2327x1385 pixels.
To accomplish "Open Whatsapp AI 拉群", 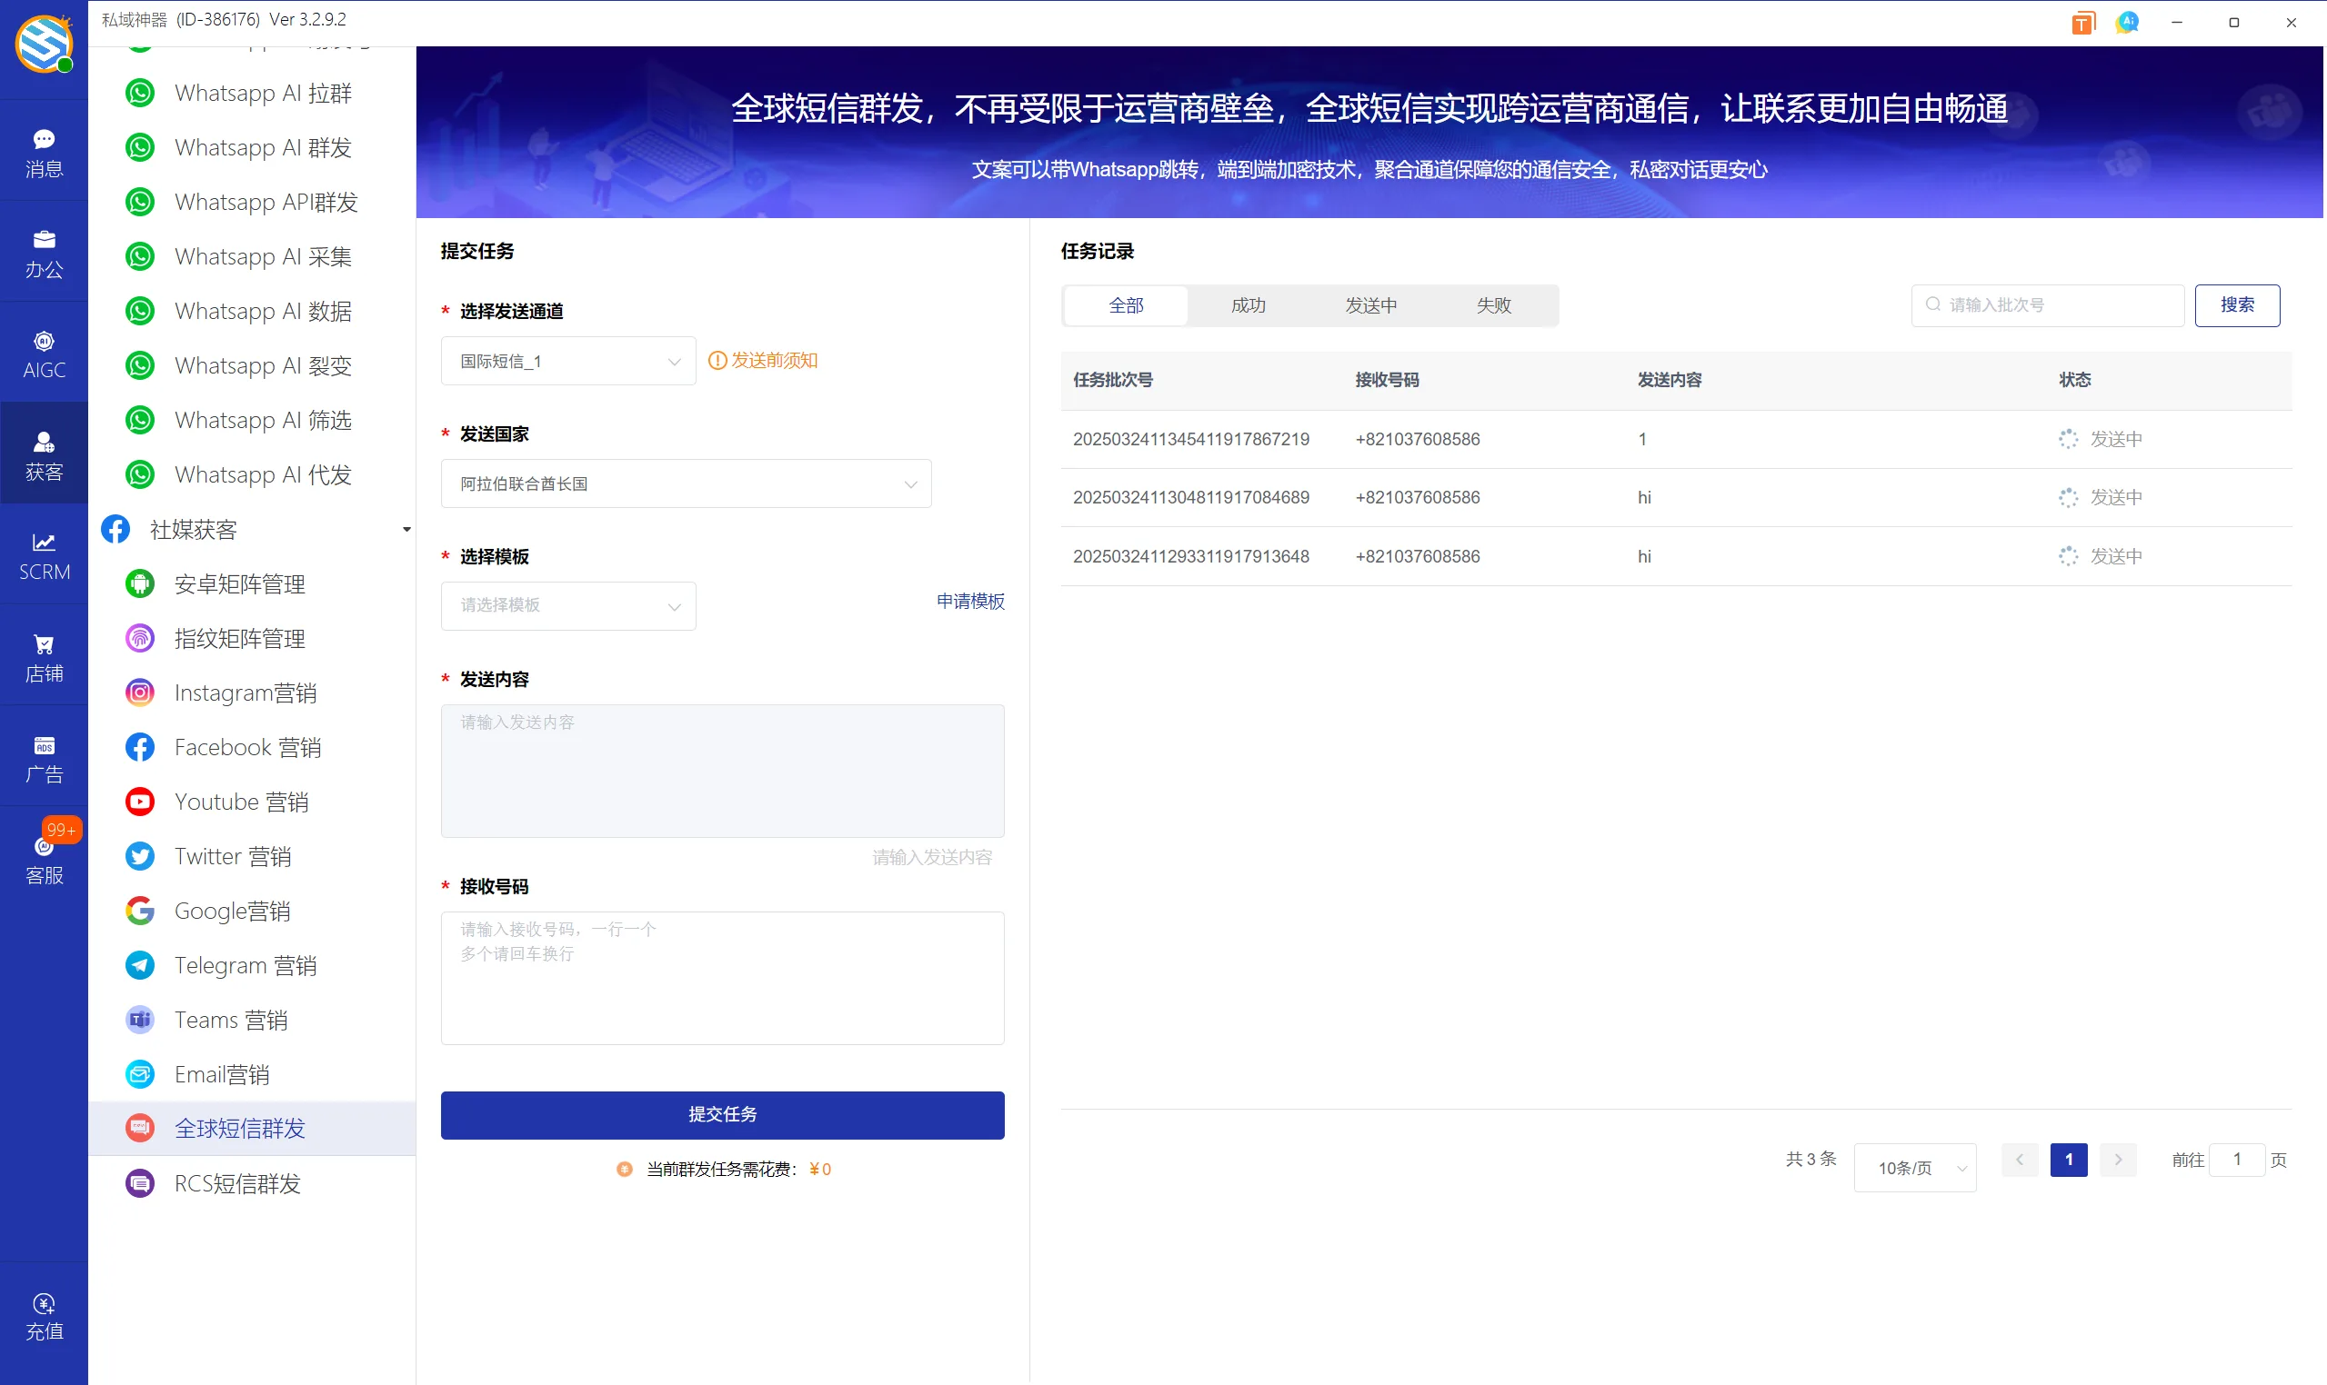I will point(265,93).
